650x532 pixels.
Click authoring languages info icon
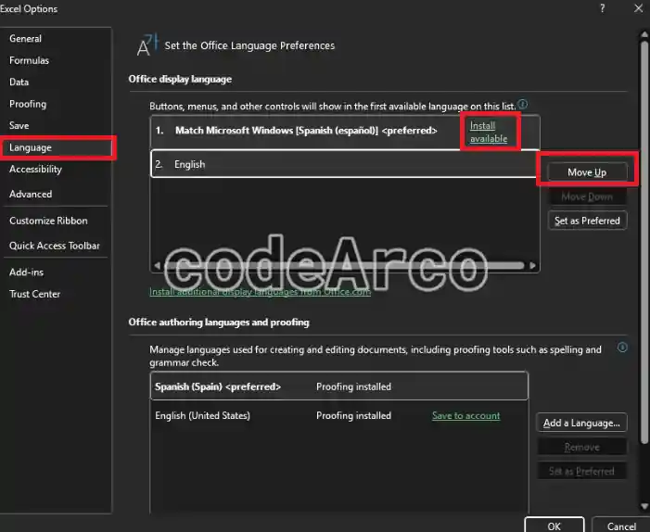622,348
